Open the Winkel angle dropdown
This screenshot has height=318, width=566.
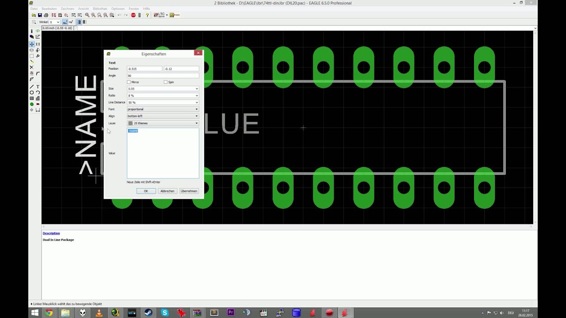(x=58, y=22)
